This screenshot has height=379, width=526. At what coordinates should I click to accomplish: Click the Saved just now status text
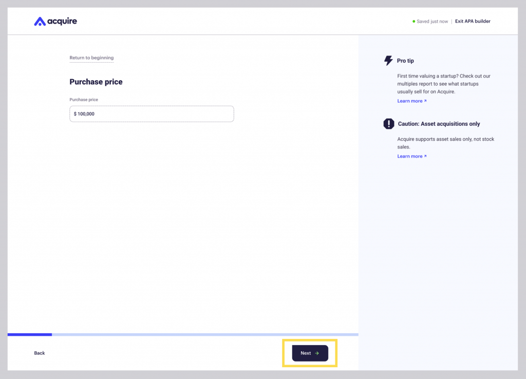[432, 22]
